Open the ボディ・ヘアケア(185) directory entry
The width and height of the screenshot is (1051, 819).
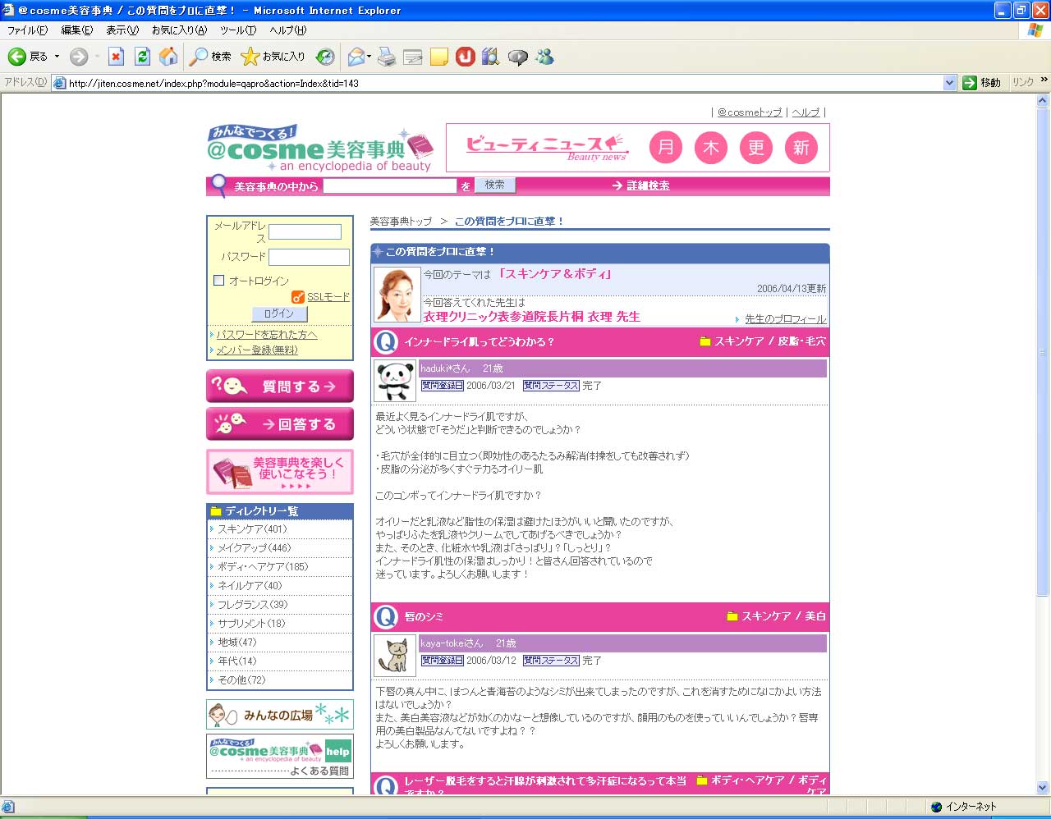(x=263, y=567)
